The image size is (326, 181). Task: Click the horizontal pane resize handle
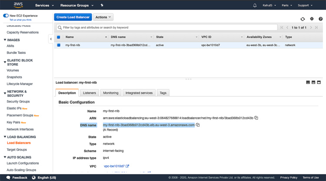pos(188,79)
